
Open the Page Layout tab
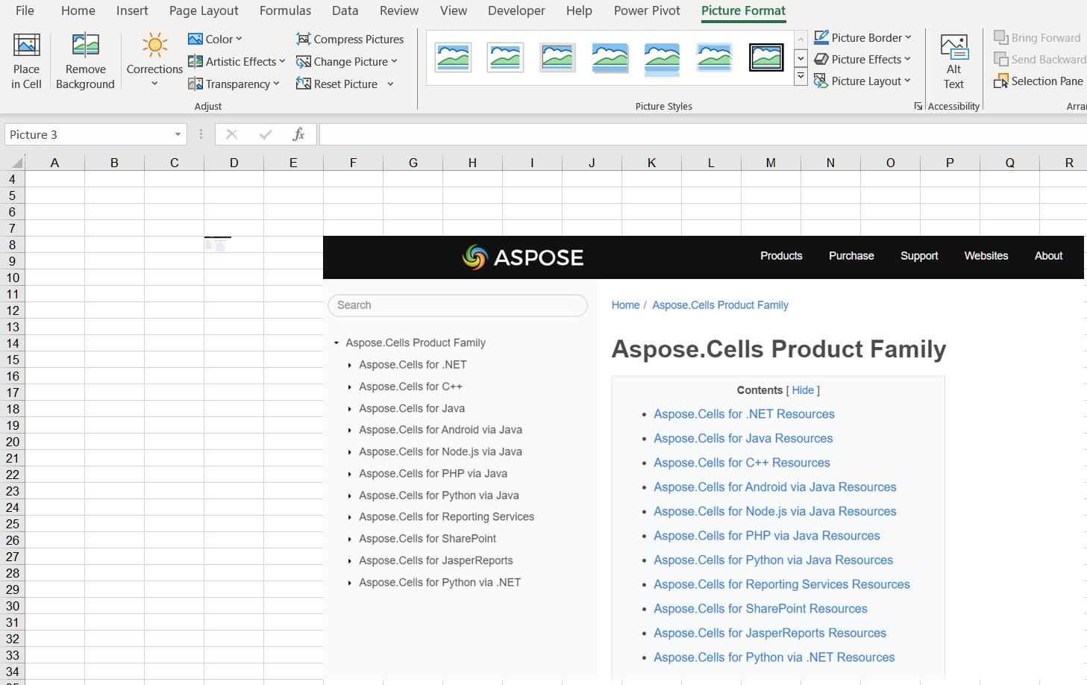pos(204,10)
